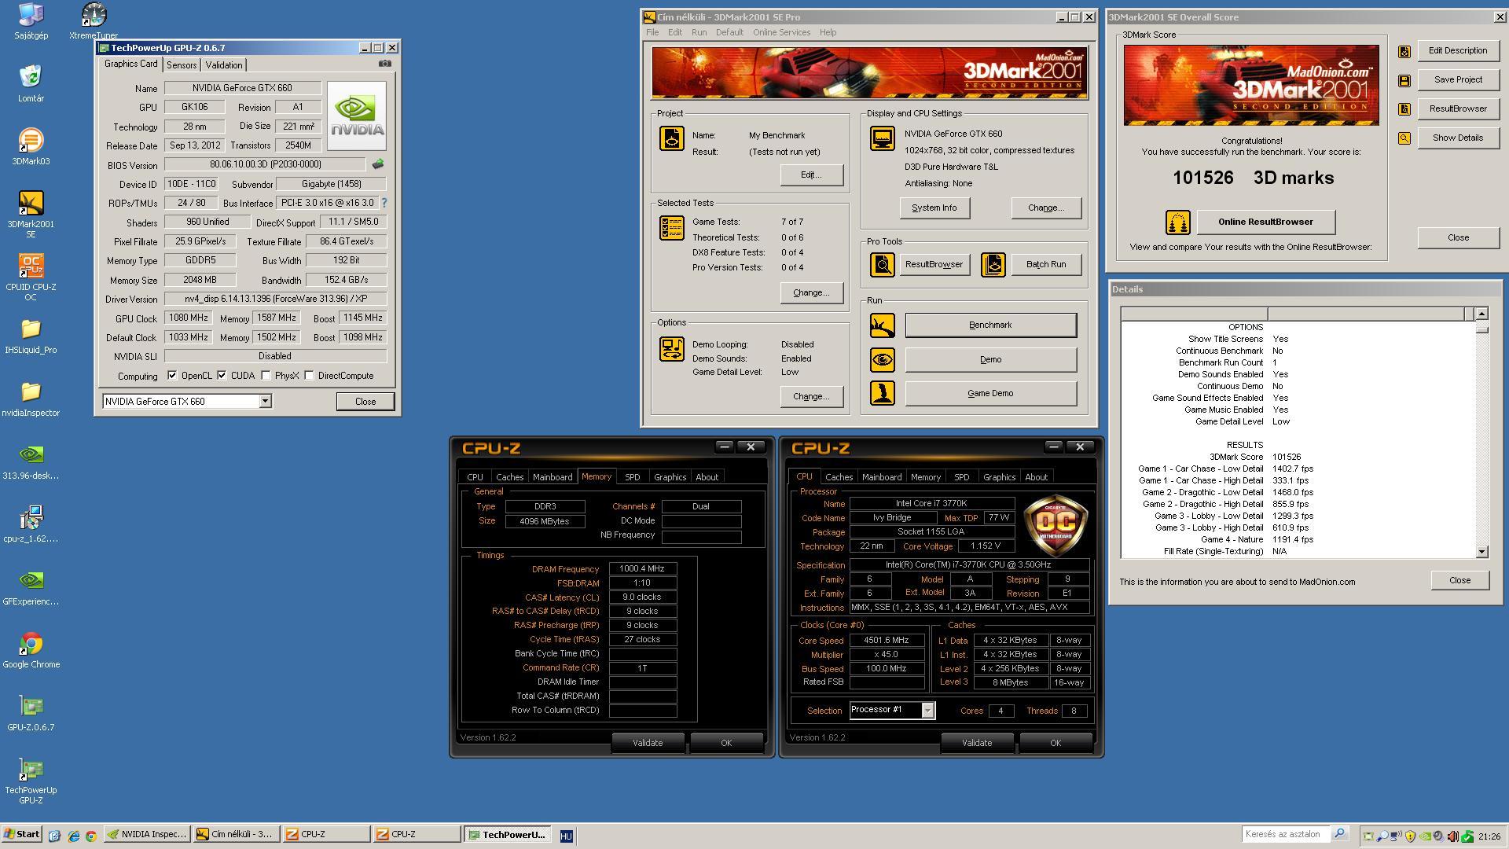Image resolution: width=1509 pixels, height=849 pixels.
Task: Switch to the Sensors tab in GPU-Z
Action: tap(182, 65)
